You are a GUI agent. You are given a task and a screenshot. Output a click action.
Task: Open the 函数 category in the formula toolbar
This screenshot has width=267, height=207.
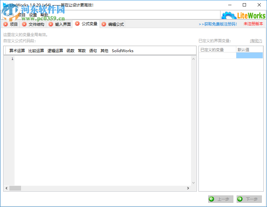(70, 51)
